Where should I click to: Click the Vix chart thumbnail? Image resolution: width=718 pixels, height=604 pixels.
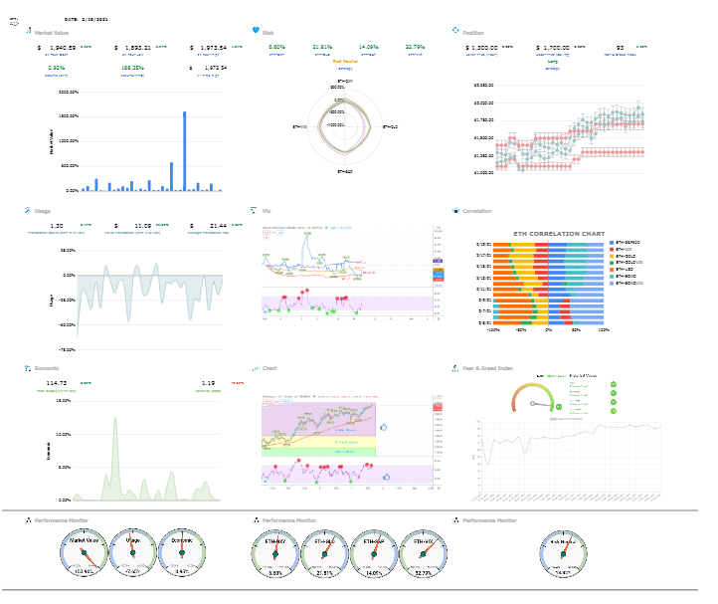(353, 273)
